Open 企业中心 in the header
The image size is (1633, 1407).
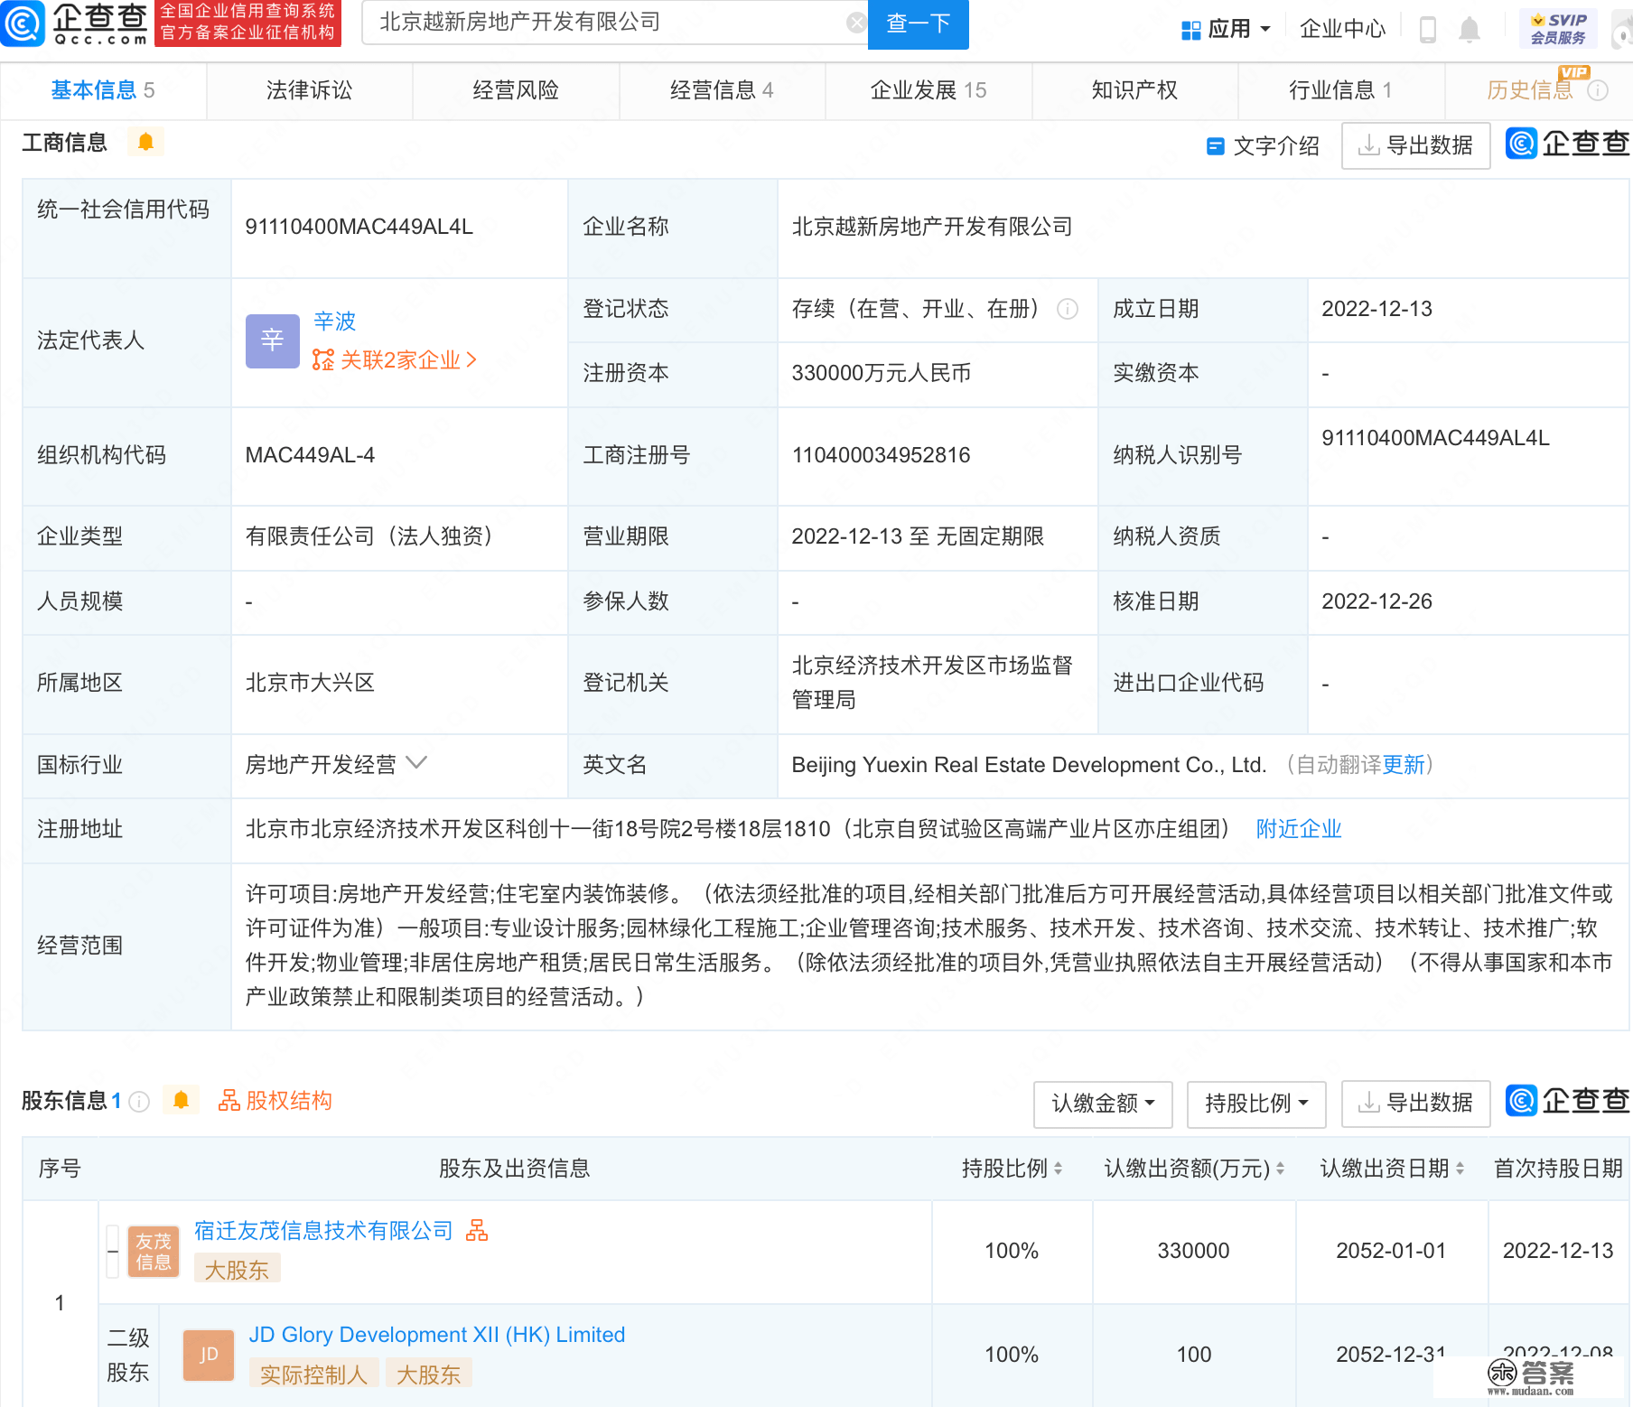(x=1342, y=29)
